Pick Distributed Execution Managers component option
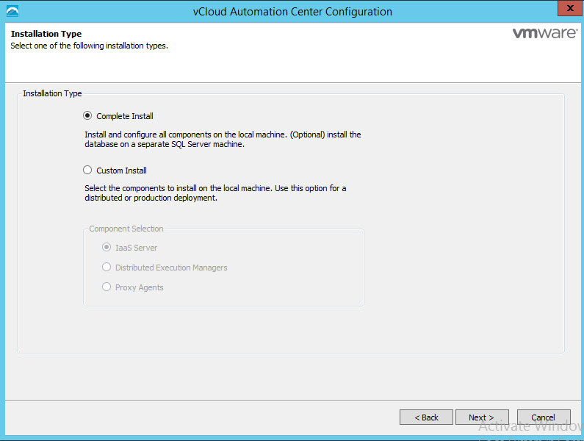Image resolution: width=584 pixels, height=441 pixels. (107, 268)
